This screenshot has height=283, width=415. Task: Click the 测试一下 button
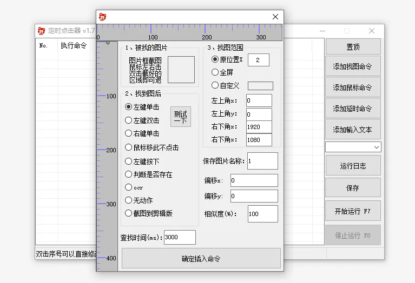181,117
